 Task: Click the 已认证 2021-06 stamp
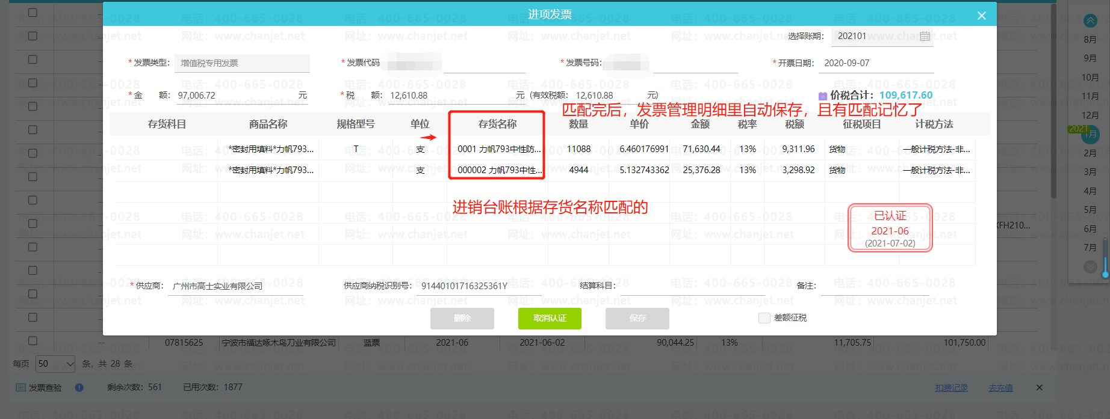[x=890, y=228]
